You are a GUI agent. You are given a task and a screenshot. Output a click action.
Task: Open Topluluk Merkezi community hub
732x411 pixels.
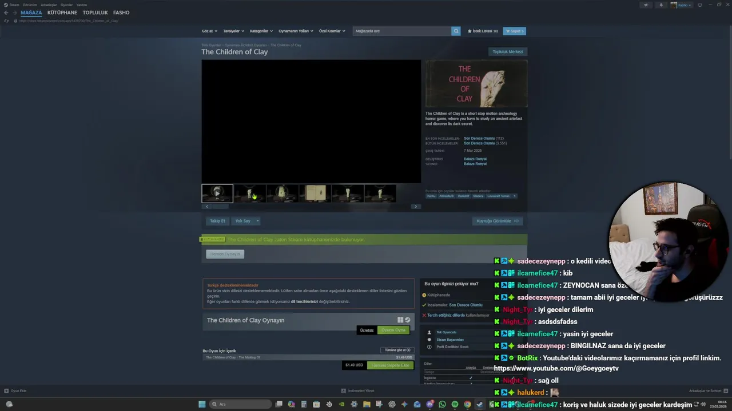pos(508,52)
